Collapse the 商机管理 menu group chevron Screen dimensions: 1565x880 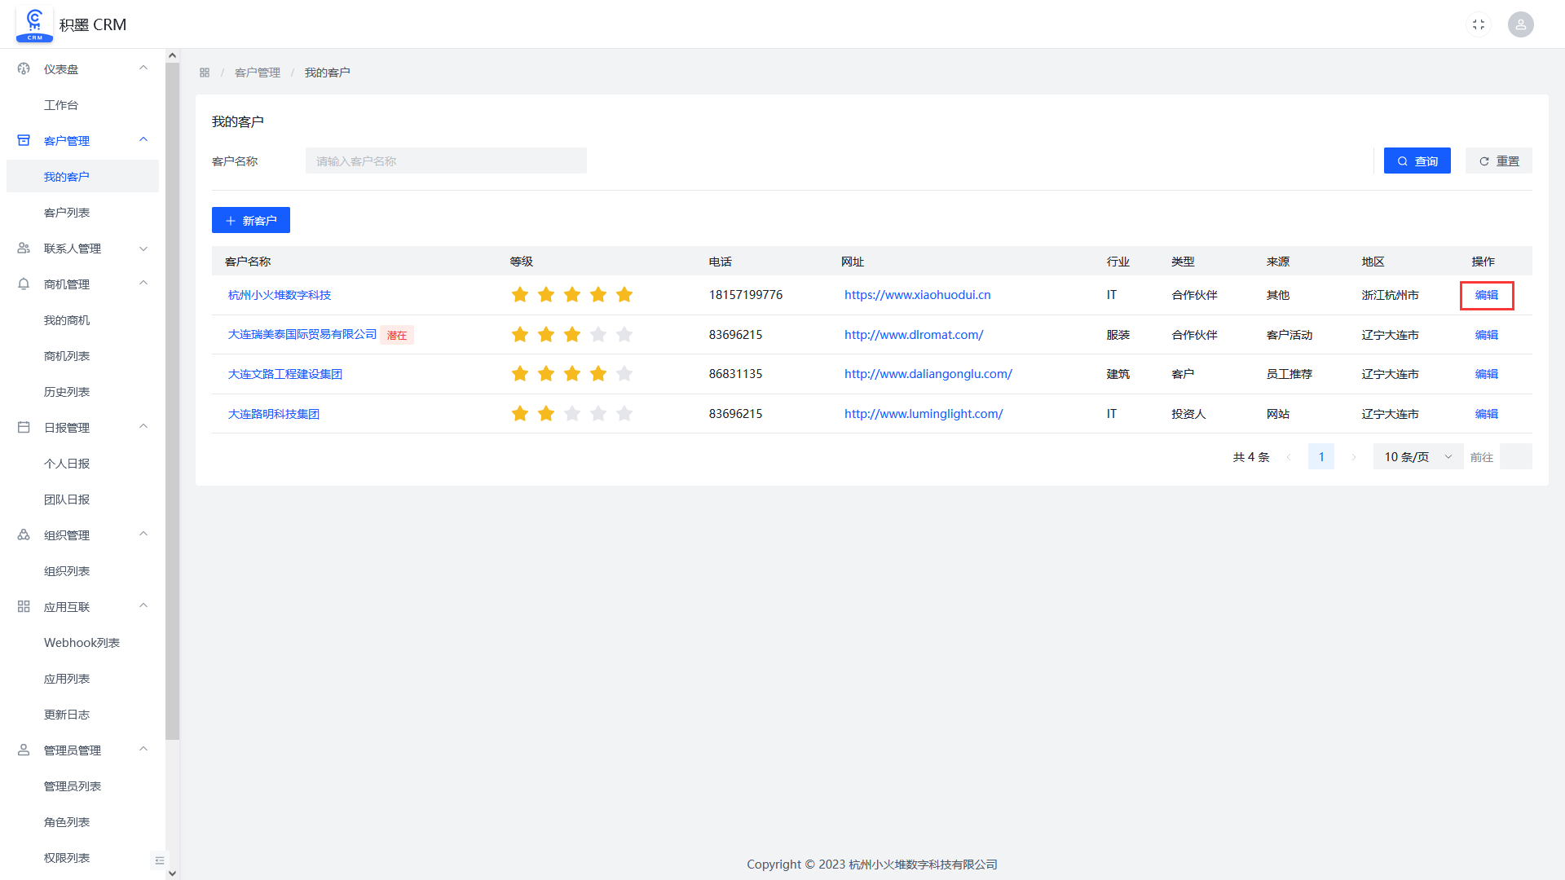(x=143, y=284)
